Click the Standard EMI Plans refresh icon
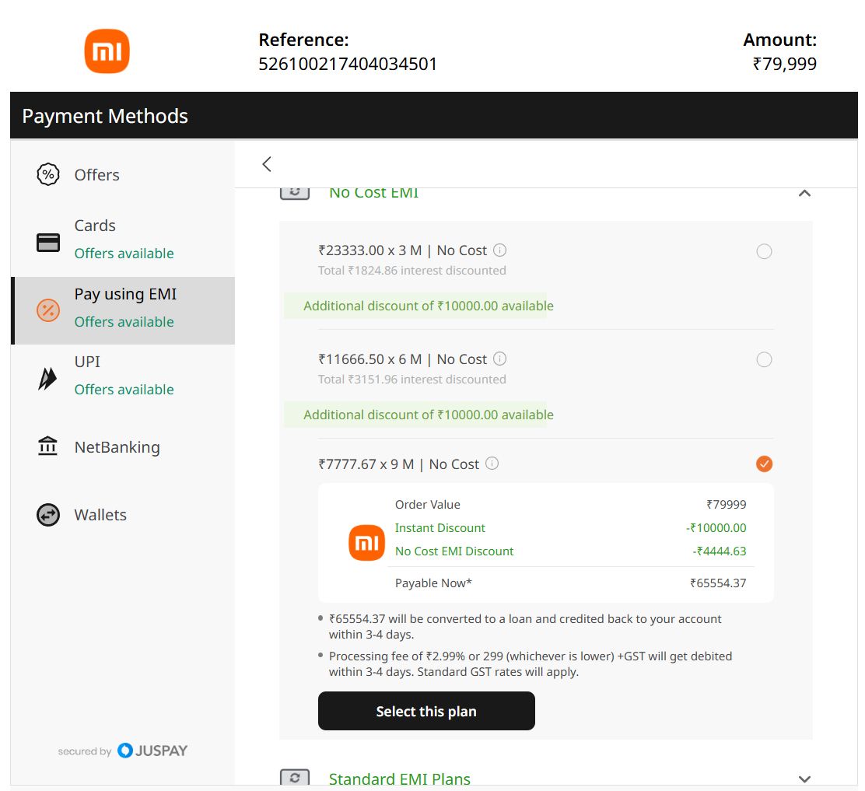This screenshot has height=791, width=865. pyautogui.click(x=295, y=777)
